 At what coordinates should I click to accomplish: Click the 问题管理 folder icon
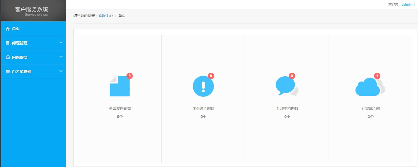pos(8,43)
